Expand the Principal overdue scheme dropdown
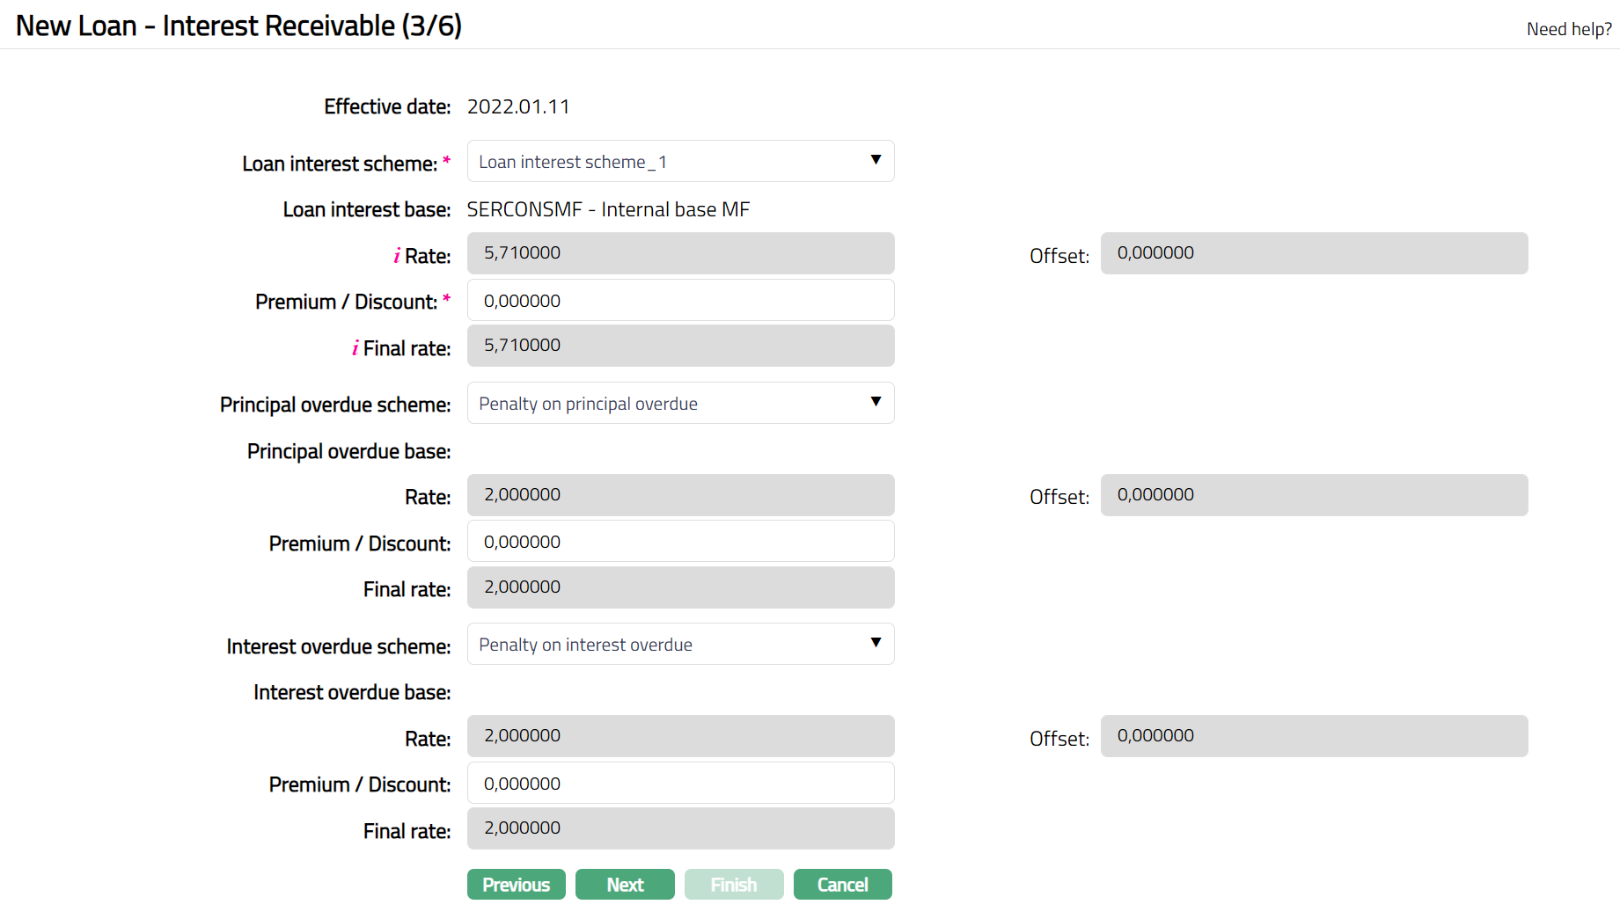The image size is (1620, 919). [x=680, y=404]
